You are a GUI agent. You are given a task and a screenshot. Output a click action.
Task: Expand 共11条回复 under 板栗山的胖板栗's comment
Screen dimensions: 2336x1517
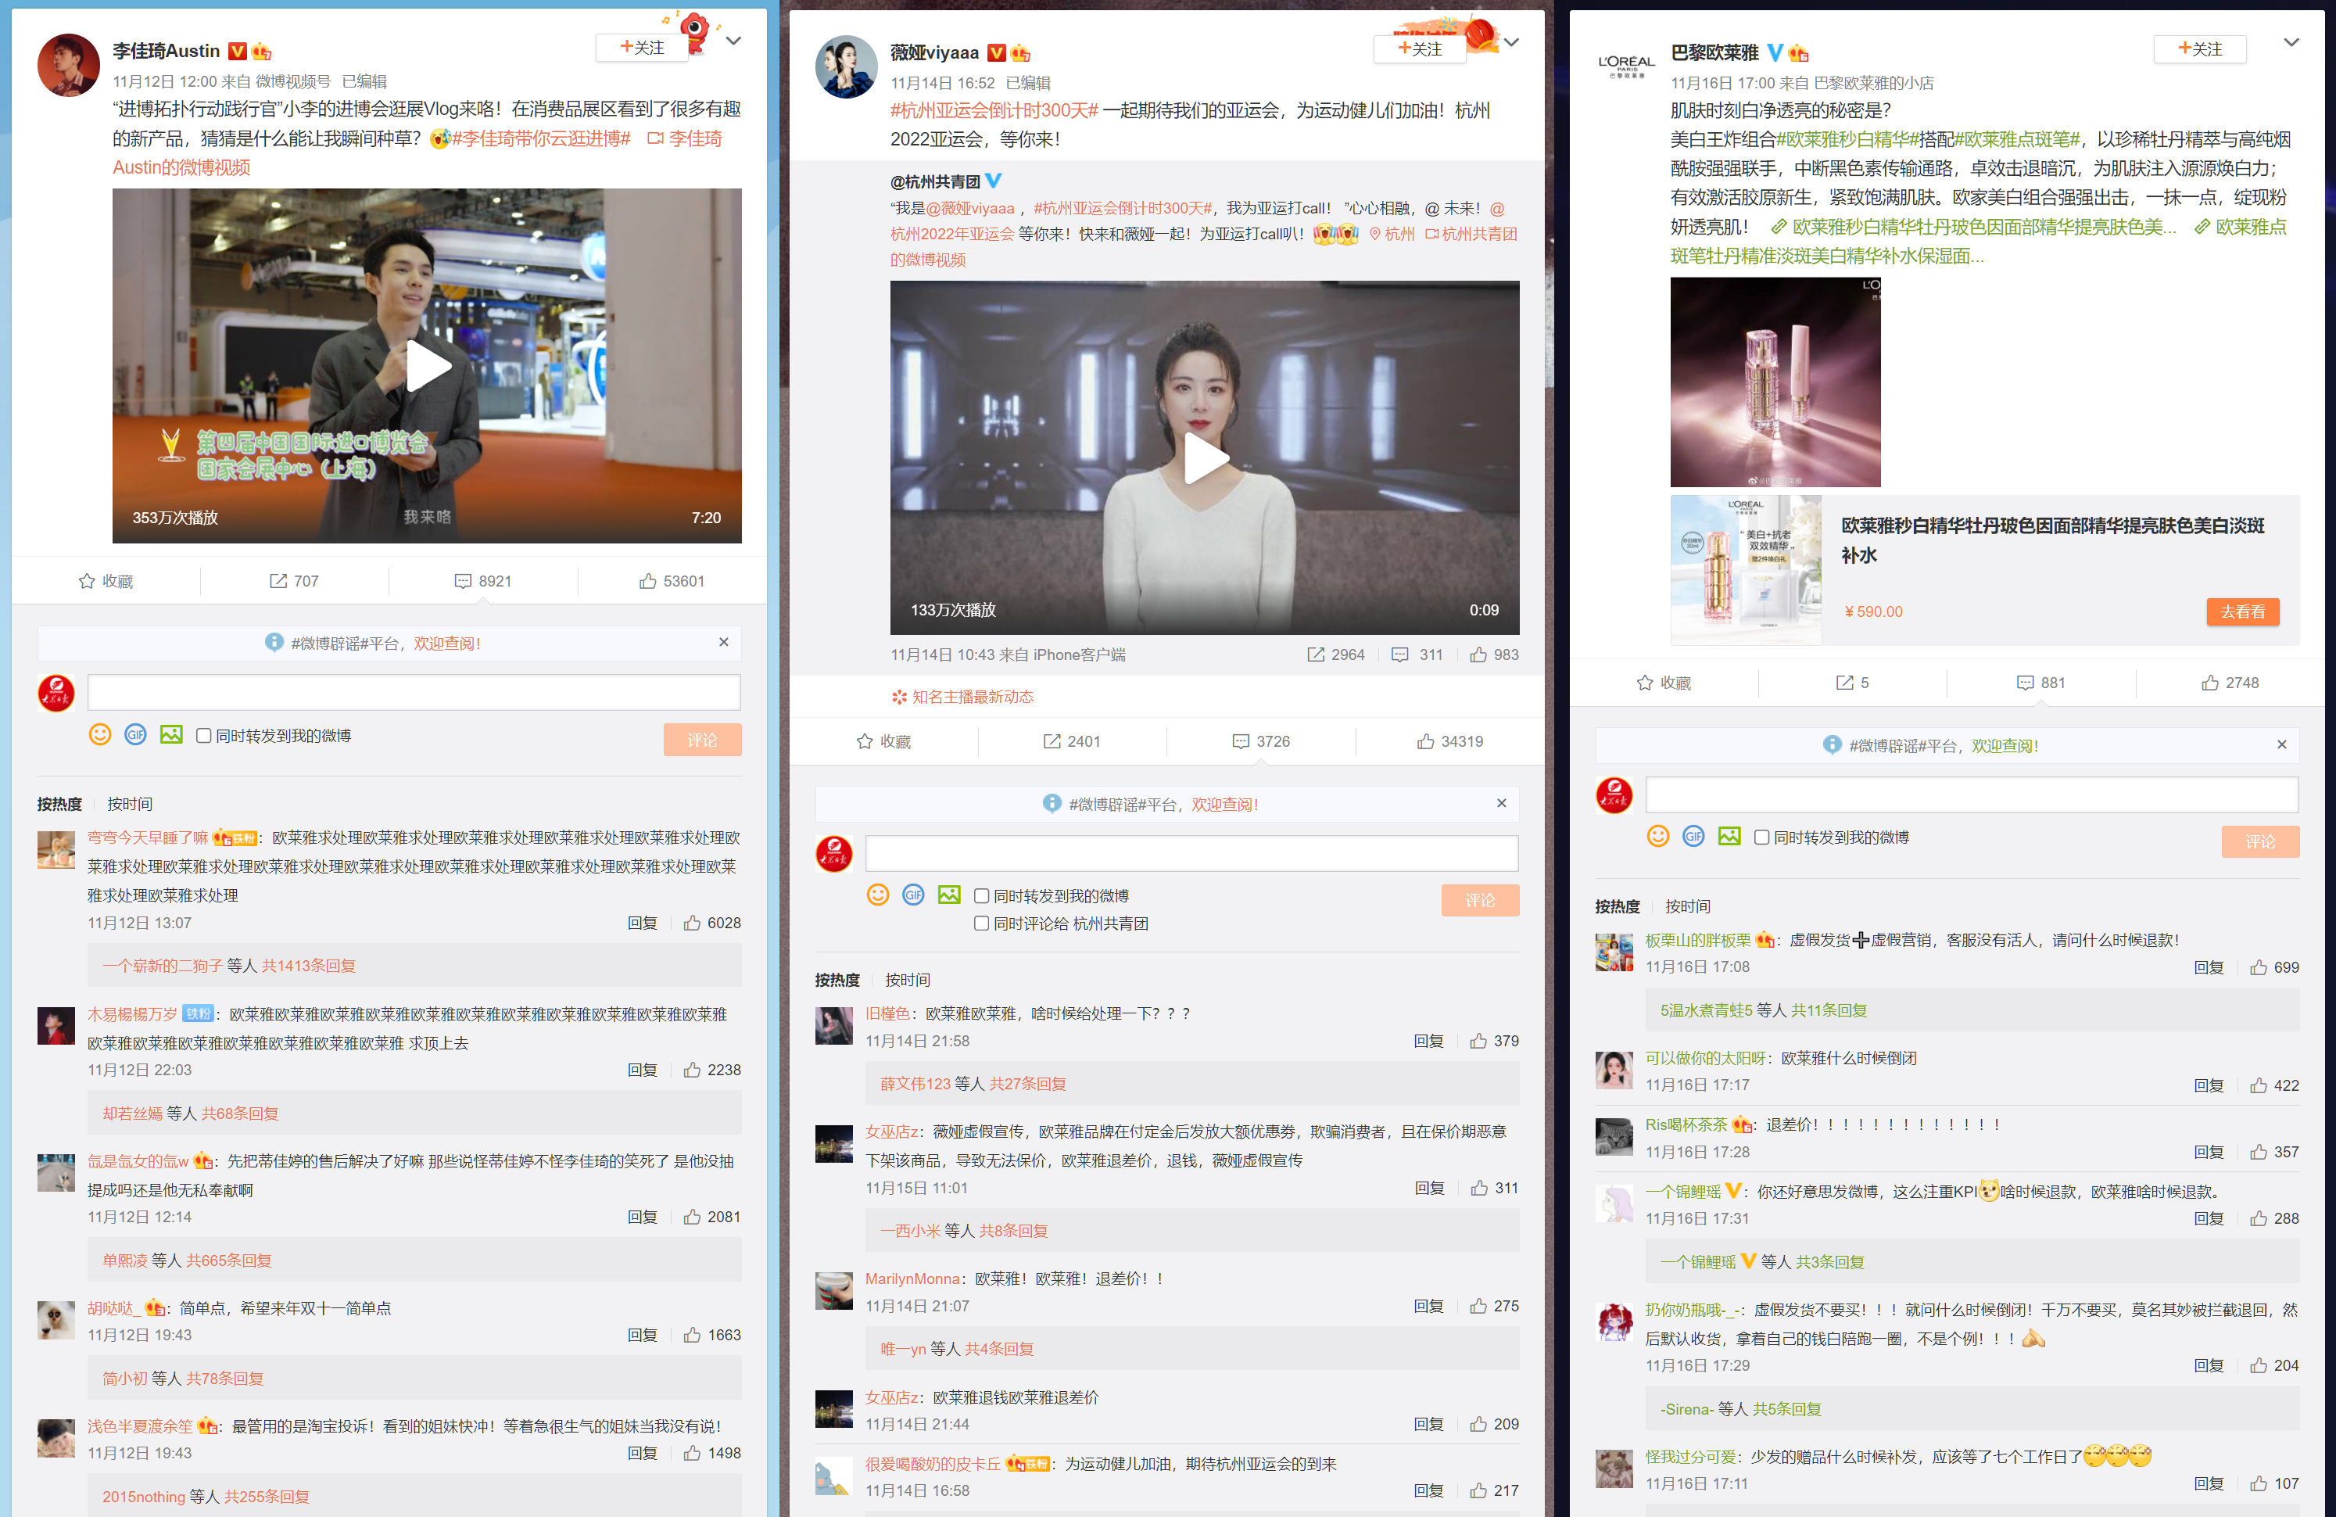click(x=1829, y=1010)
